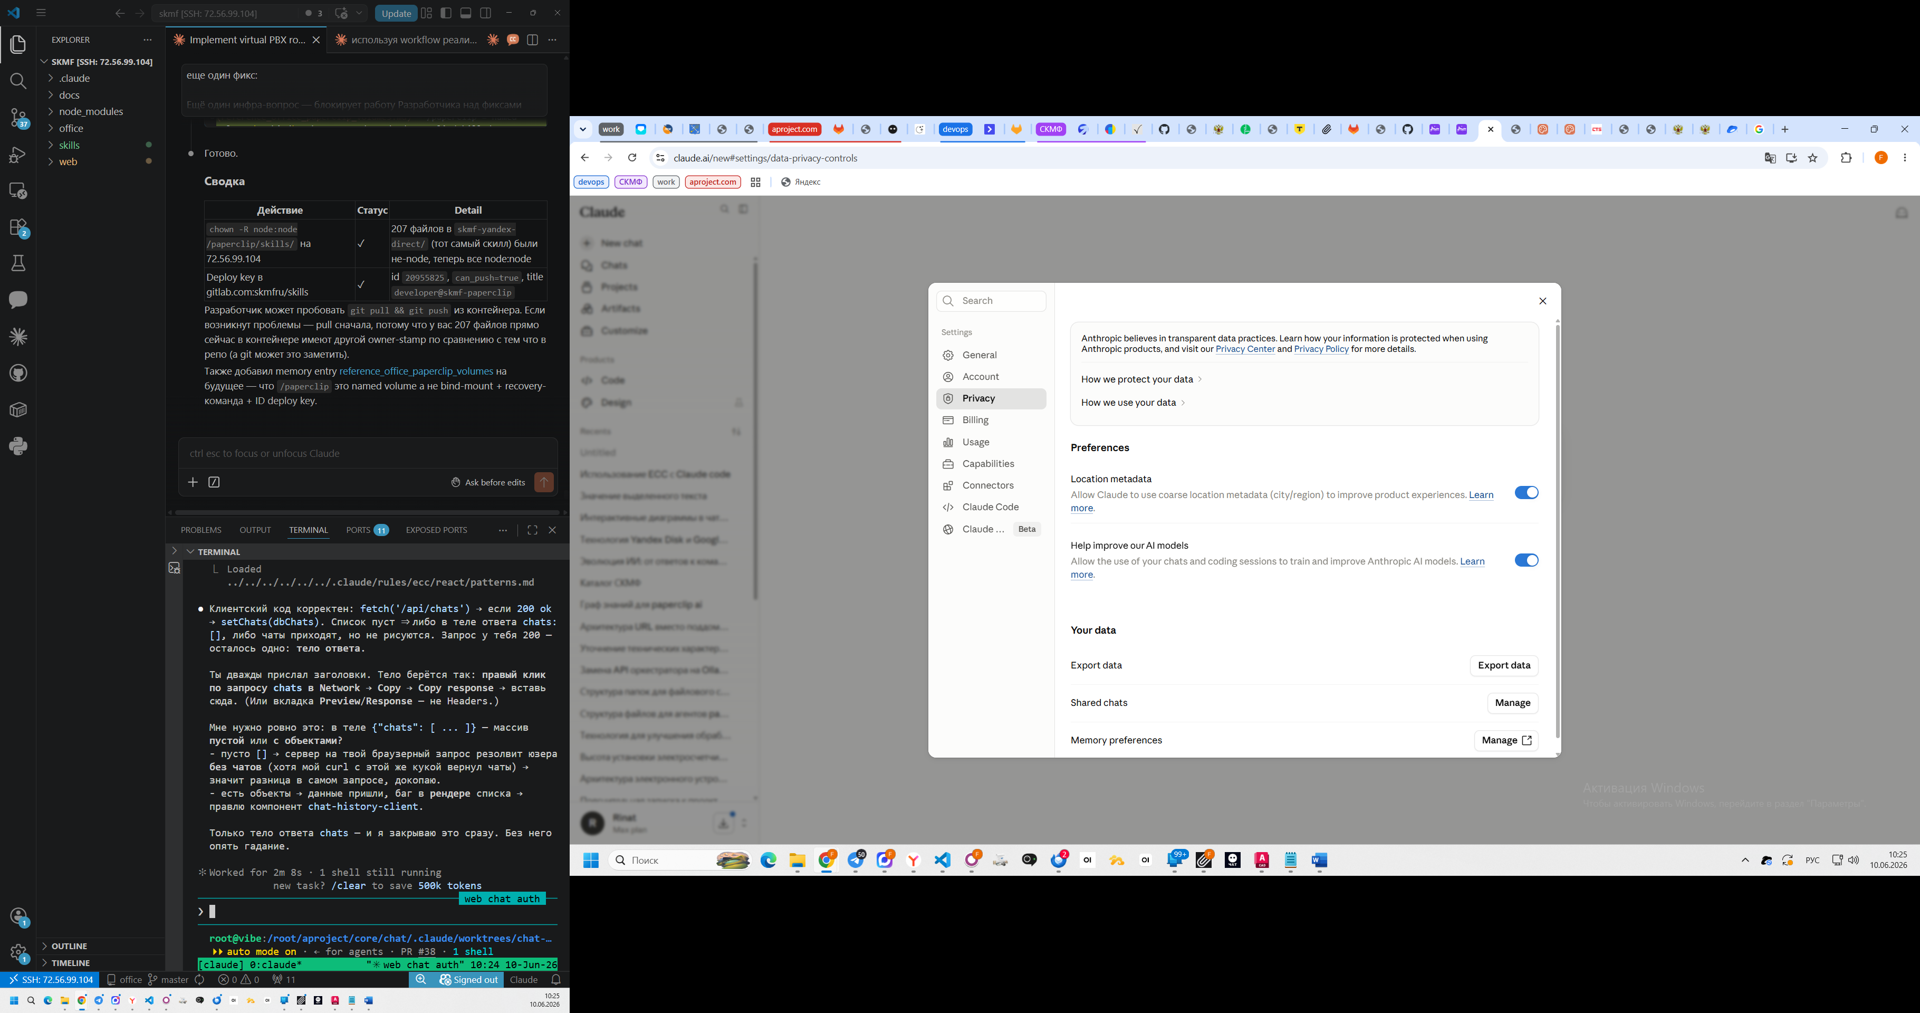Screen dimensions: 1920x1013
Task: Click the settings dialog vertical scrollbar
Action: tap(1558, 531)
